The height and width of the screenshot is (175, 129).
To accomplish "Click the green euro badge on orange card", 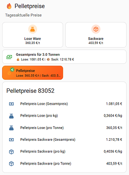I will pyautogui.click(x=12, y=70).
